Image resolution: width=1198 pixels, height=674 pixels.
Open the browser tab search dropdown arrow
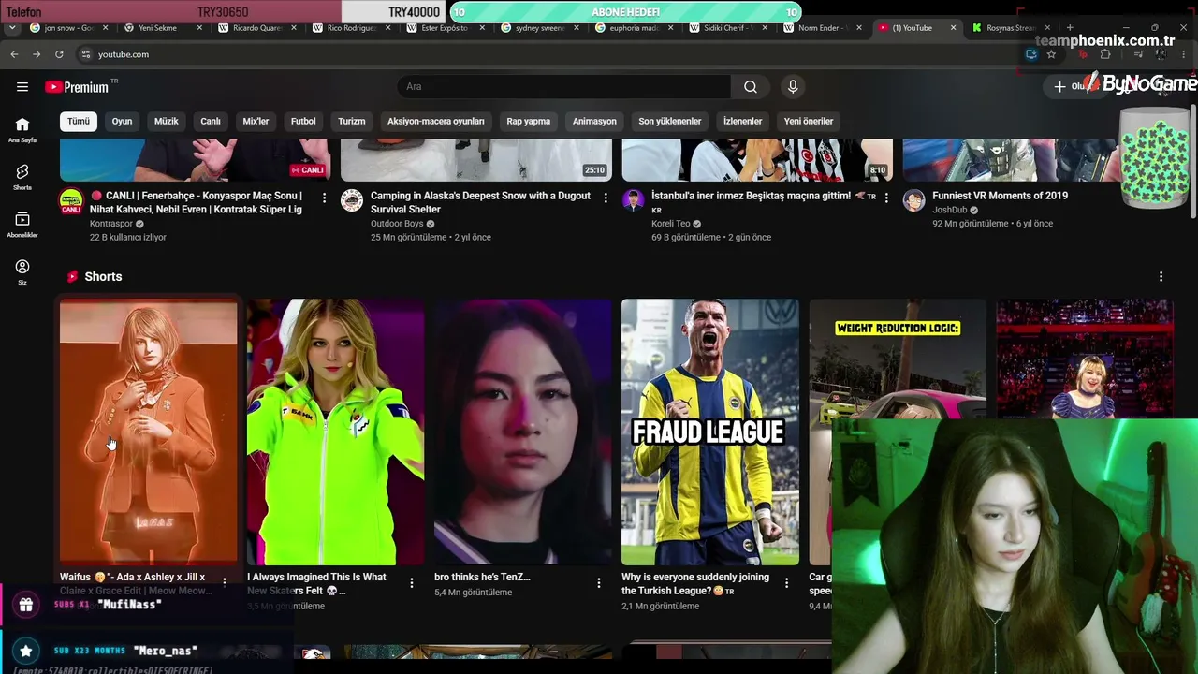pyautogui.click(x=12, y=28)
